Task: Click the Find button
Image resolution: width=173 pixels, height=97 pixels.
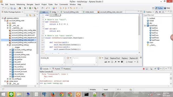Action: pos(106,58)
